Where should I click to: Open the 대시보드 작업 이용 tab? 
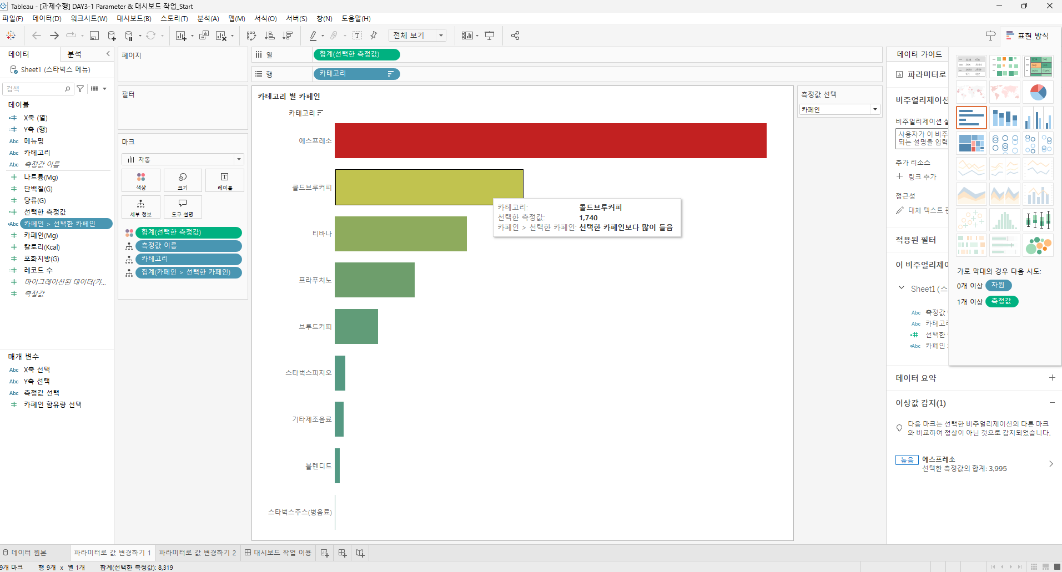click(278, 553)
